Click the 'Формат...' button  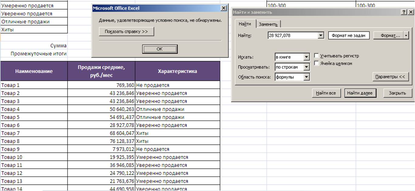click(390, 36)
